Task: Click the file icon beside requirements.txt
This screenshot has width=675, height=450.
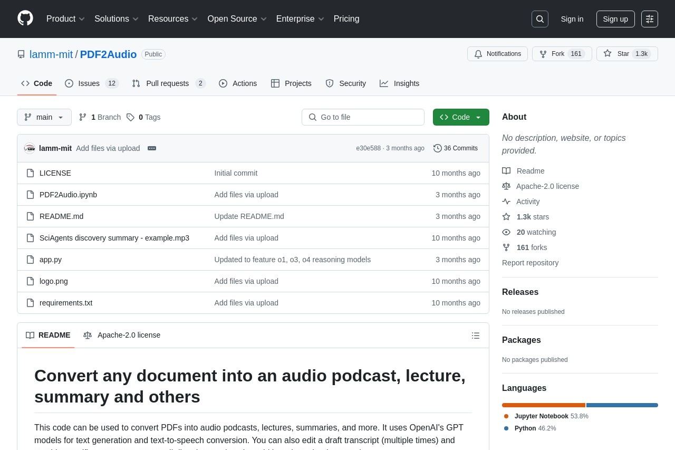Action: [31, 303]
